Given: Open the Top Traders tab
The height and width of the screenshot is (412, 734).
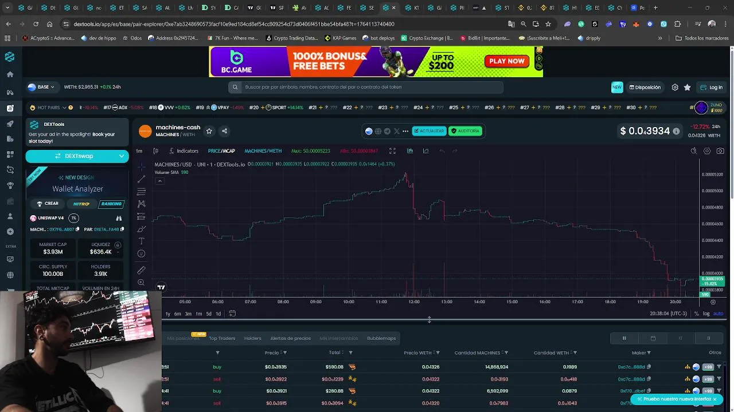Looking at the screenshot, I should click(222, 338).
